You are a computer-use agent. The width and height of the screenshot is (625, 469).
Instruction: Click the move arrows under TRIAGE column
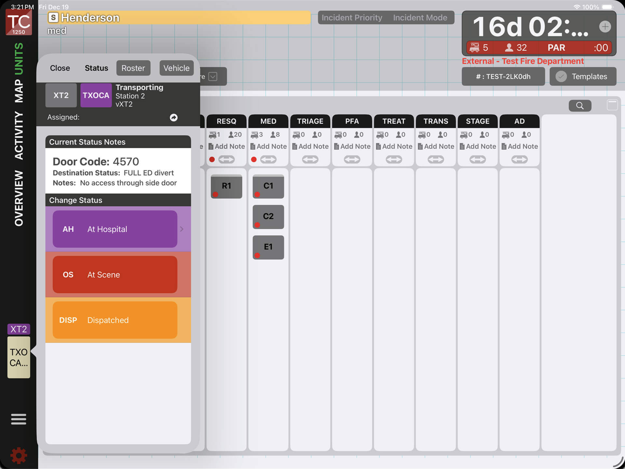tap(310, 159)
